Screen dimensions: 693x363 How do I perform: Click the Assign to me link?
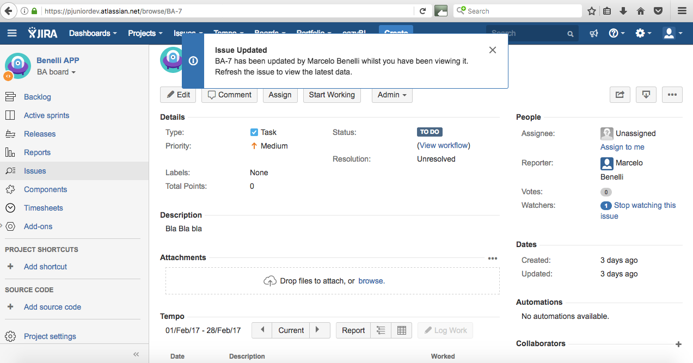pyautogui.click(x=622, y=147)
